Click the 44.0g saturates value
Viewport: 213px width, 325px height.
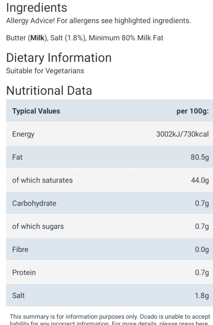(x=200, y=180)
